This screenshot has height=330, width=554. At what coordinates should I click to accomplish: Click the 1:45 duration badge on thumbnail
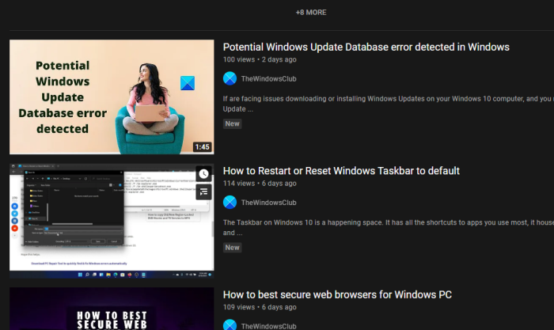point(202,147)
